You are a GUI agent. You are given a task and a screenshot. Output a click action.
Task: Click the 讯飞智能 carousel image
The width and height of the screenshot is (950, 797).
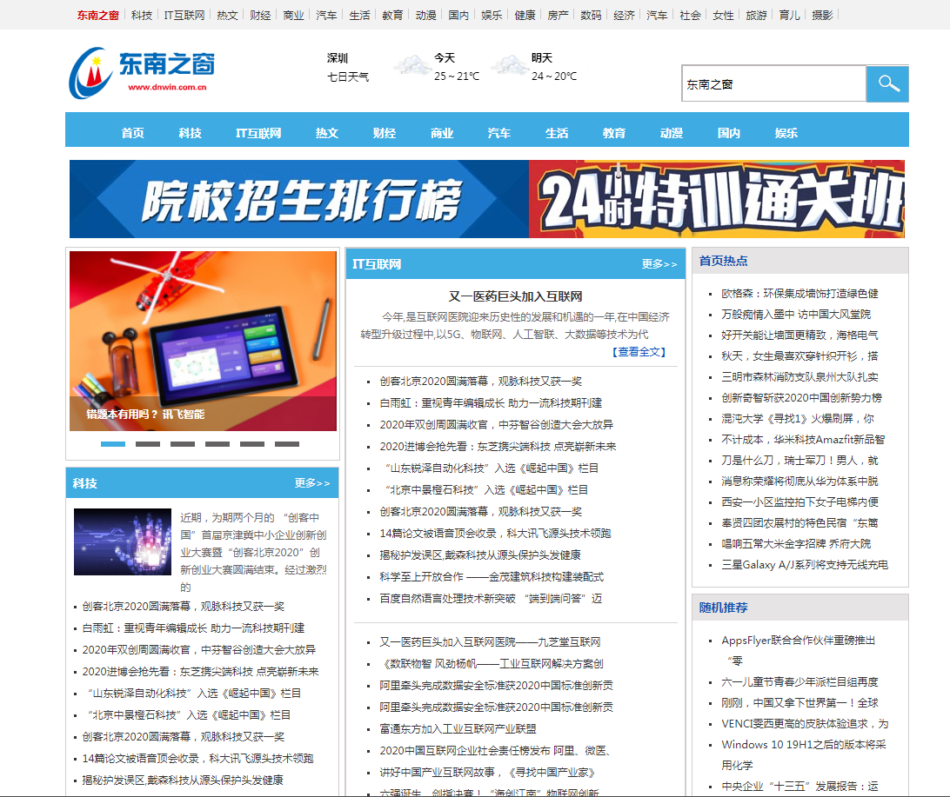[202, 339]
